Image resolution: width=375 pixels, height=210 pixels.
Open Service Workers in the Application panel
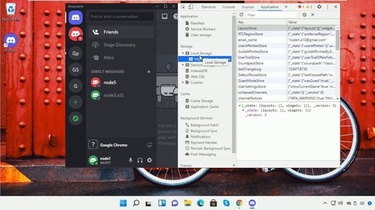203,29
